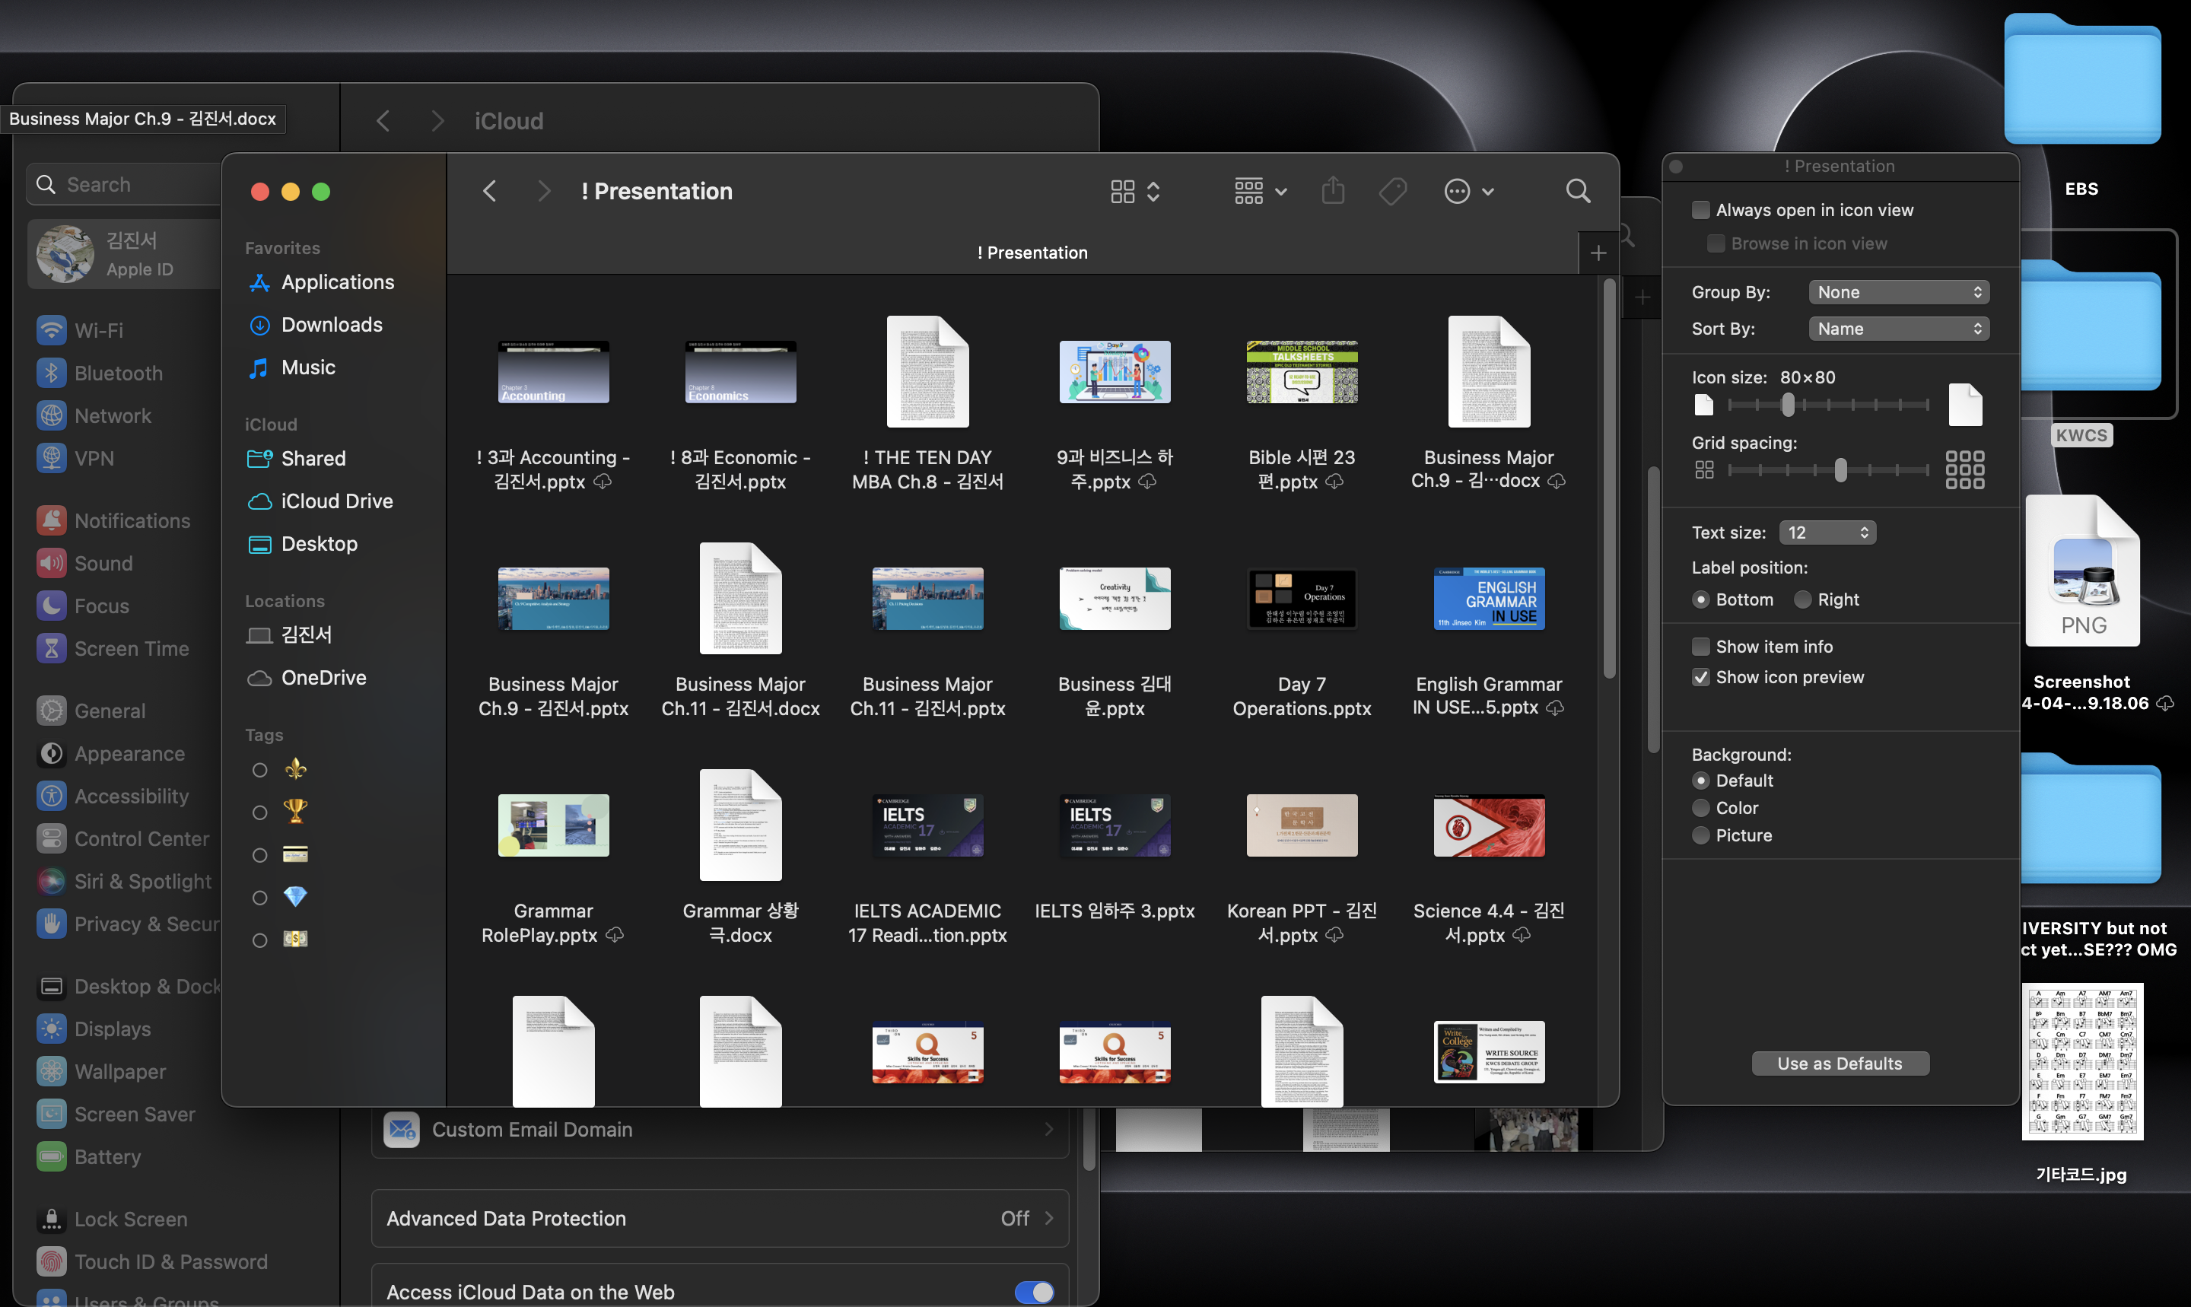The height and width of the screenshot is (1307, 2191).
Task: Select Right label position radio button
Action: point(1803,599)
